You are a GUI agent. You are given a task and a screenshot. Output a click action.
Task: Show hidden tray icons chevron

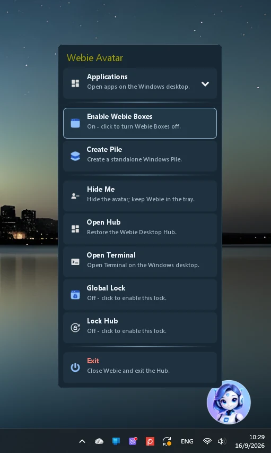click(x=82, y=441)
